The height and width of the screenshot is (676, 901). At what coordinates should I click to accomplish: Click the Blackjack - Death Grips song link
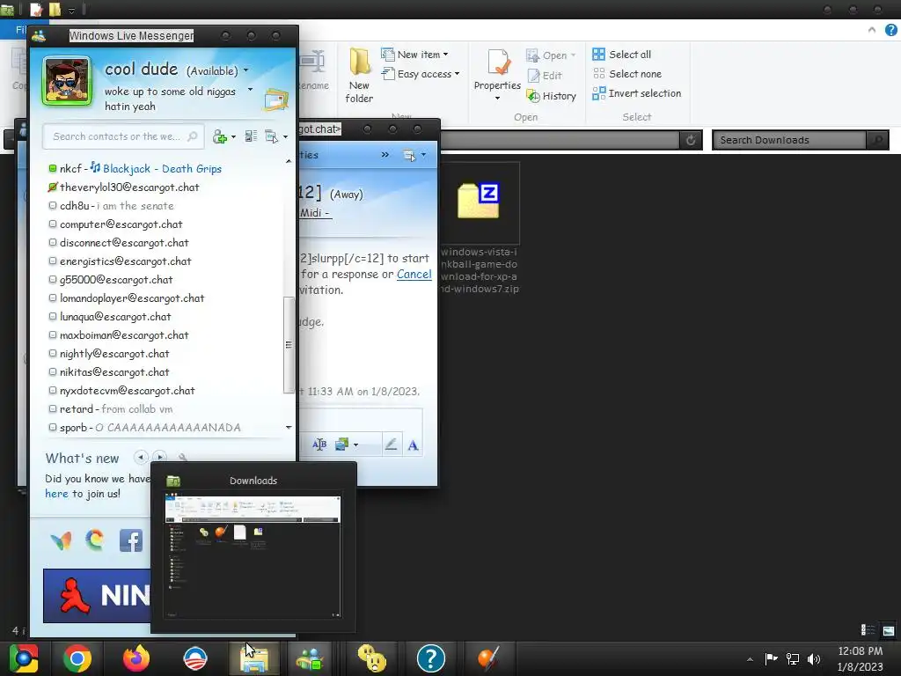(x=162, y=168)
